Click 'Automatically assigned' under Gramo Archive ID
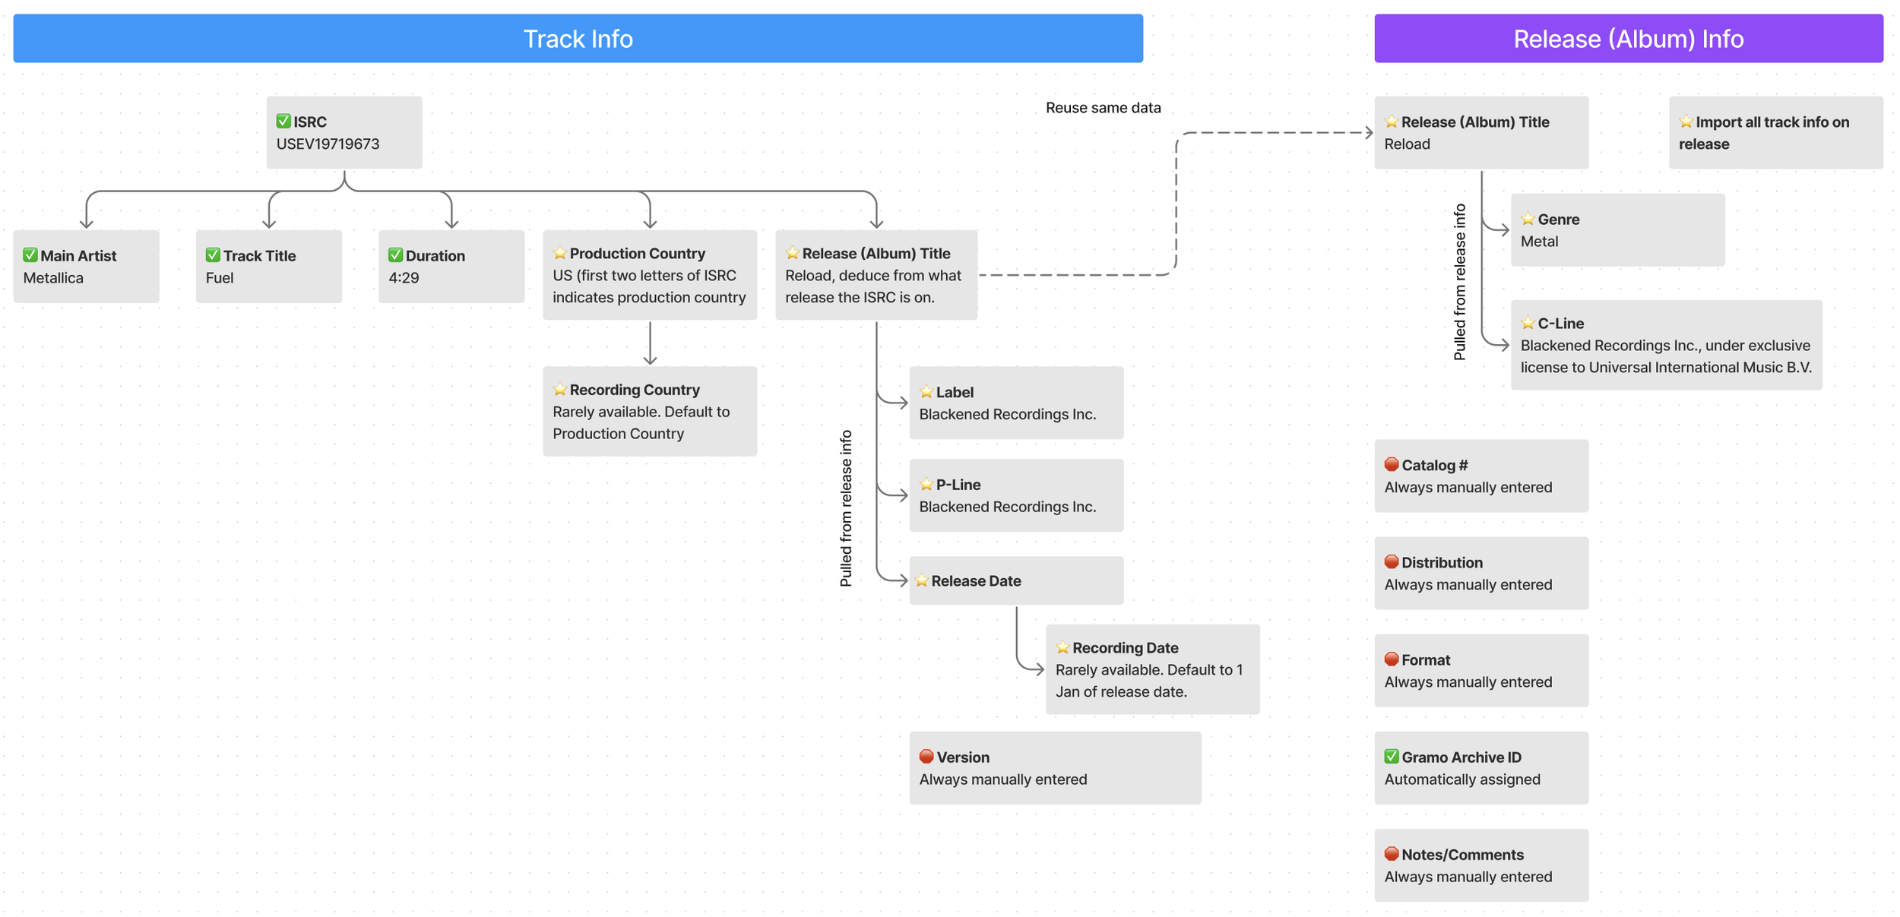1900x917 pixels. (1462, 779)
